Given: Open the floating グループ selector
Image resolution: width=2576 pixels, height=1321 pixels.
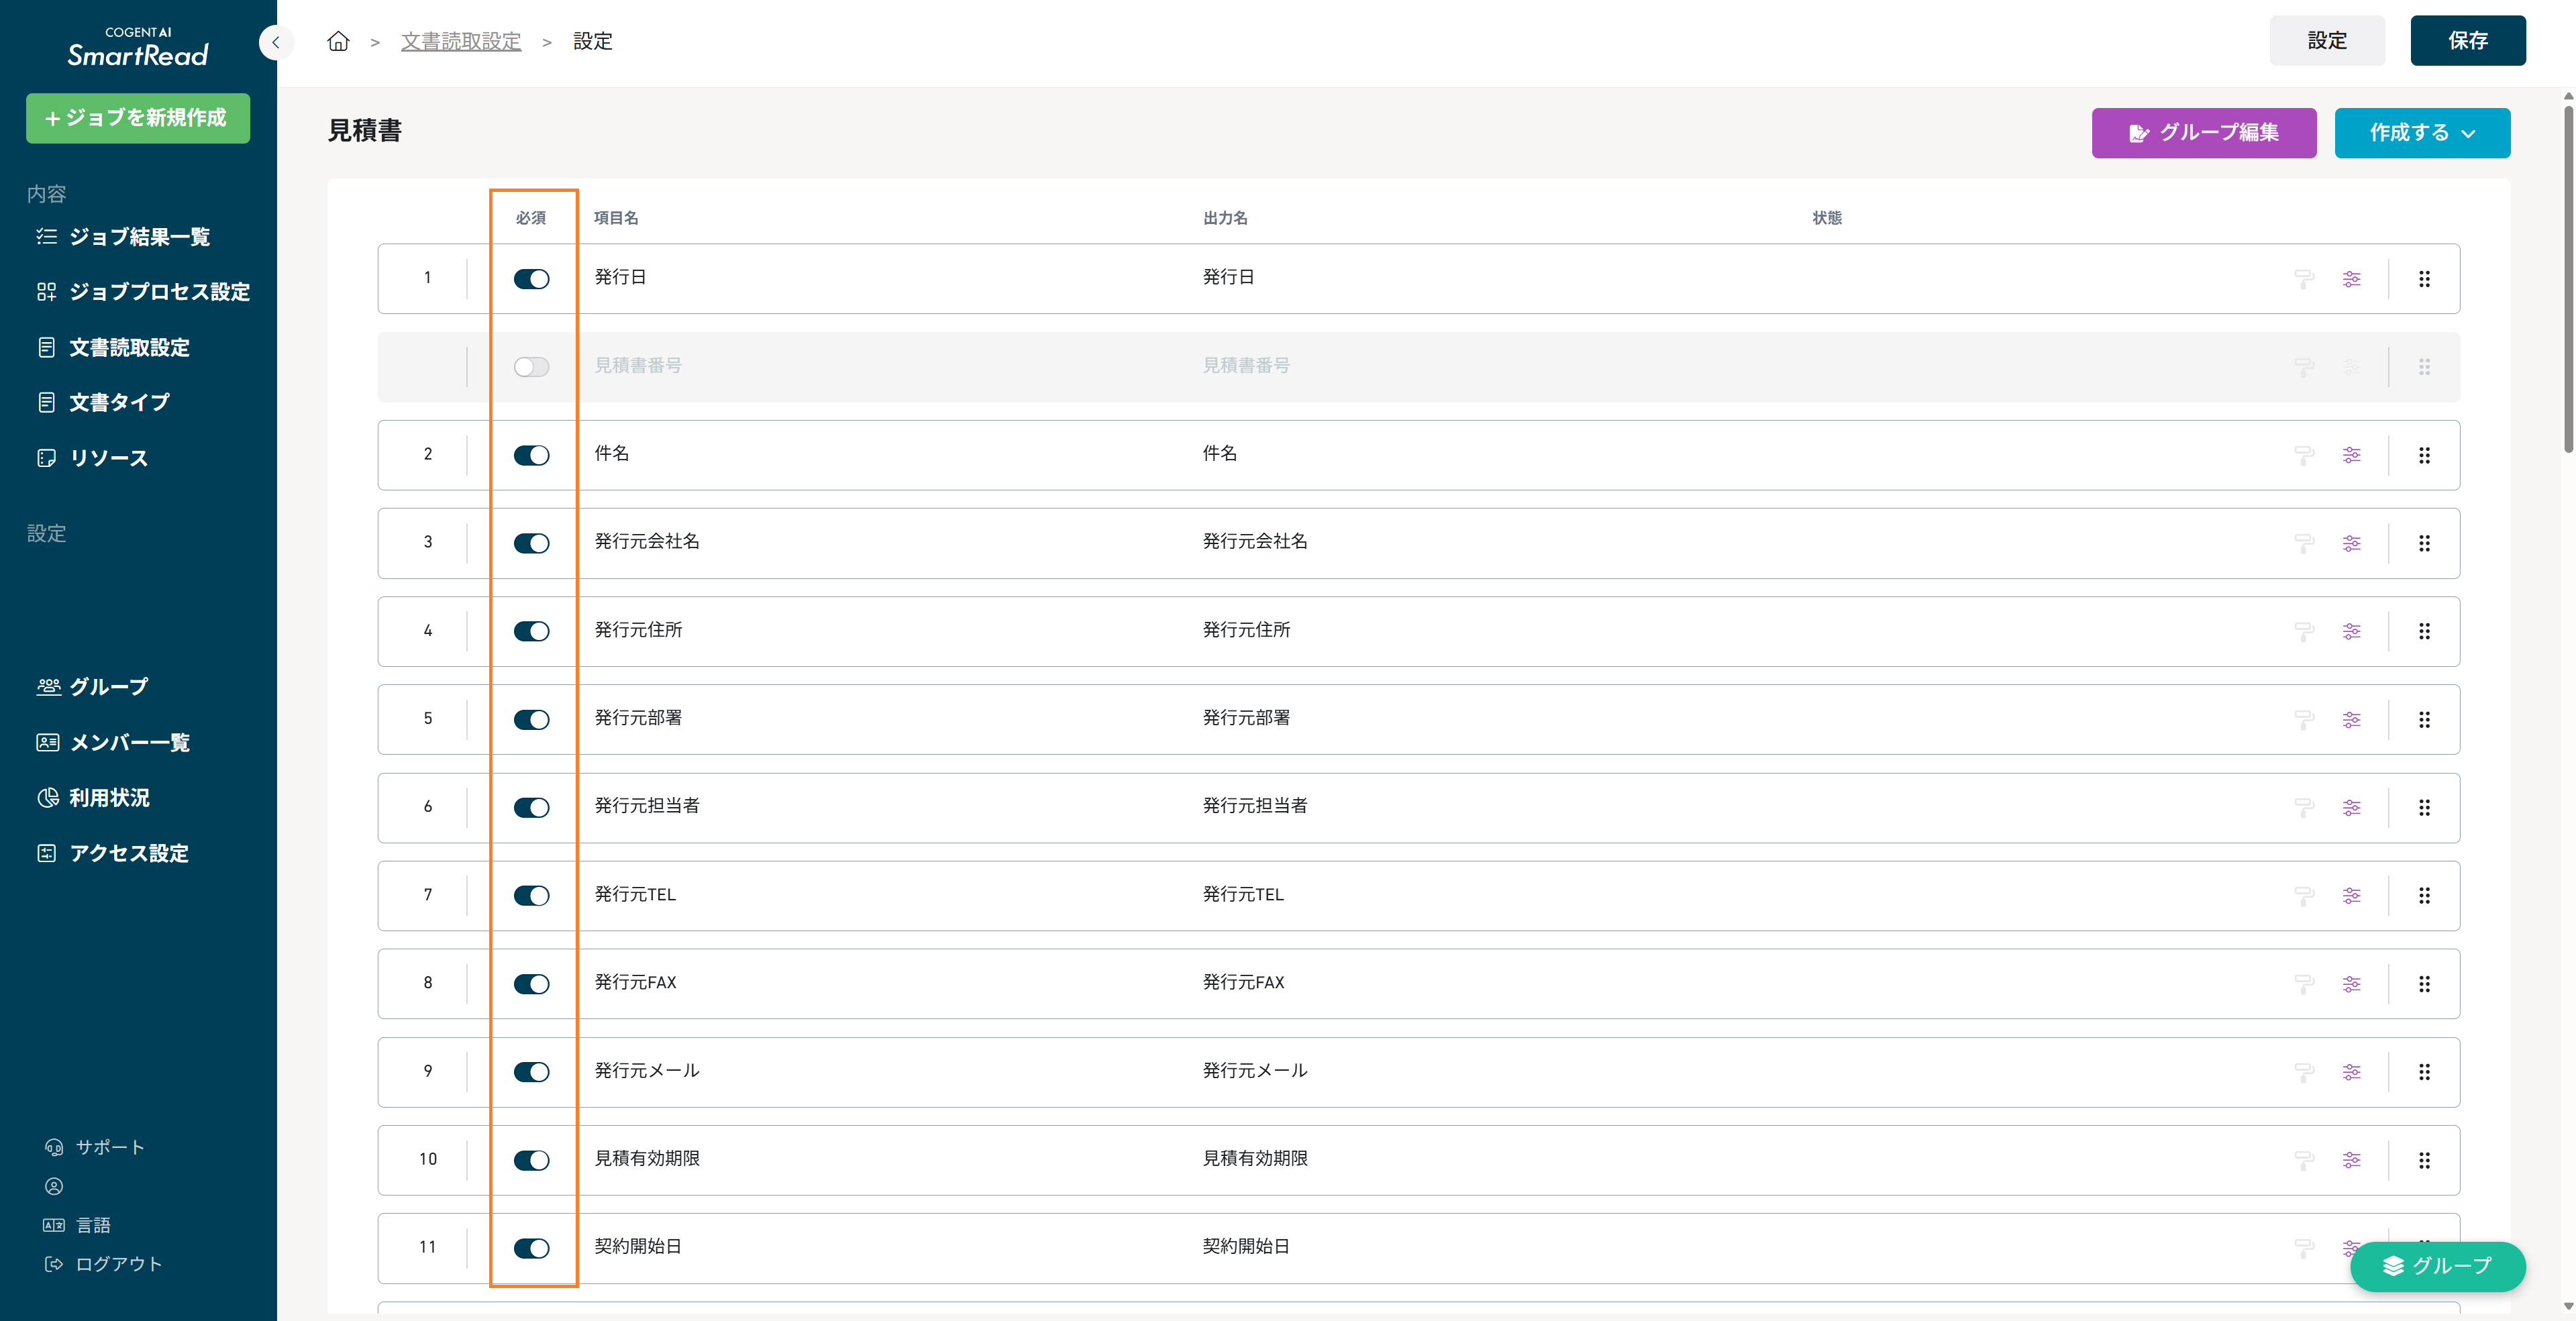Looking at the screenshot, I should click(2437, 1266).
